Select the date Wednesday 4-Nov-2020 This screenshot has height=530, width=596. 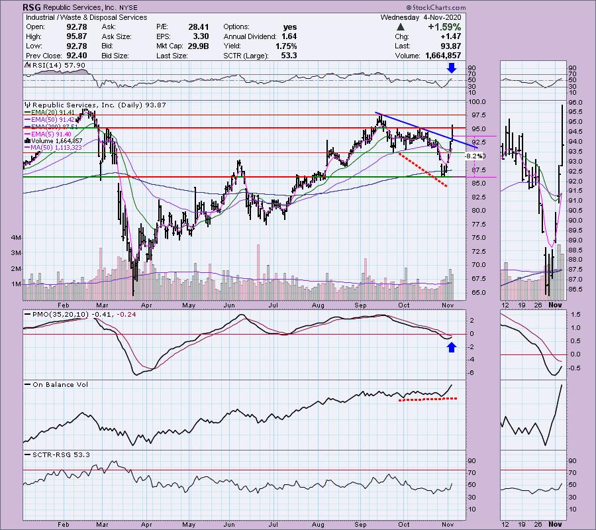(421, 17)
